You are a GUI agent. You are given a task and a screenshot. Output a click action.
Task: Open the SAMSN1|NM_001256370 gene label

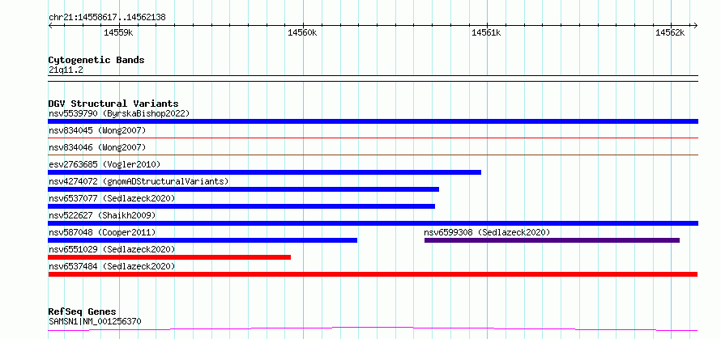tap(95, 321)
